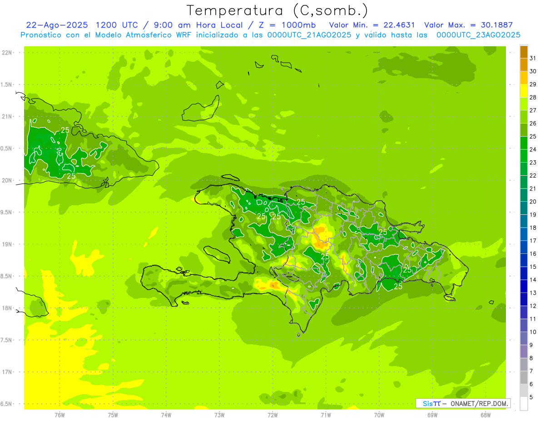The height and width of the screenshot is (421, 545).
Task: Click the legend value 25
Action: point(533,136)
